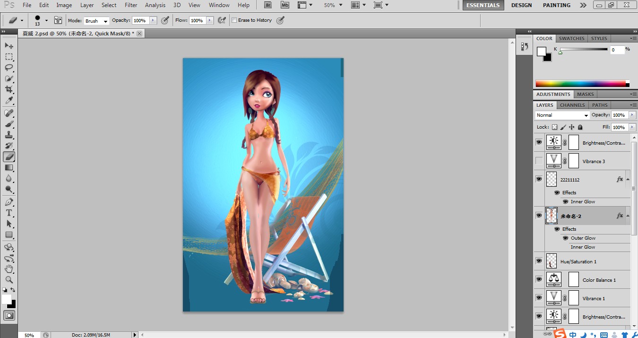This screenshot has height=338, width=638.
Task: Select the Eyedropper tool
Action: 9,100
